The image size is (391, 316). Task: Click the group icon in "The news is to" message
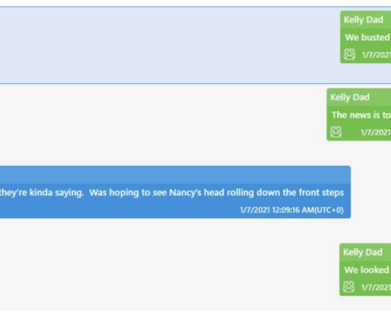coord(336,132)
